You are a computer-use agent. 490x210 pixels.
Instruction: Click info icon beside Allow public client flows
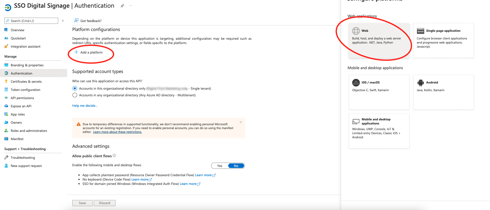click(114, 155)
